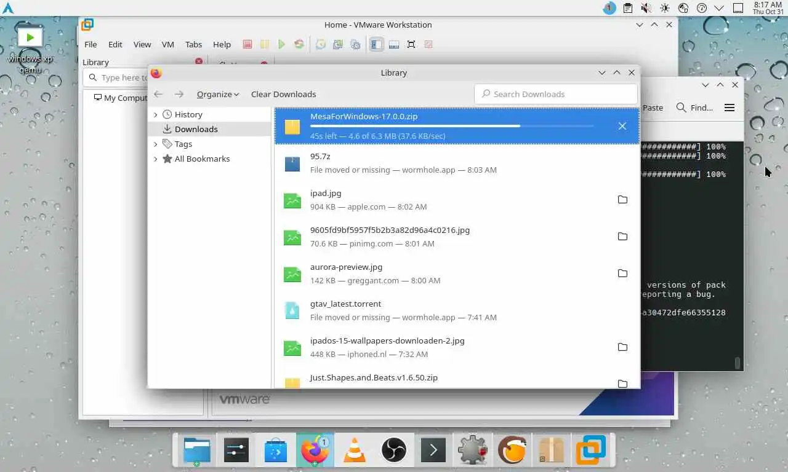
Task: Open VMware snapshot manager icon
Action: tap(355, 44)
